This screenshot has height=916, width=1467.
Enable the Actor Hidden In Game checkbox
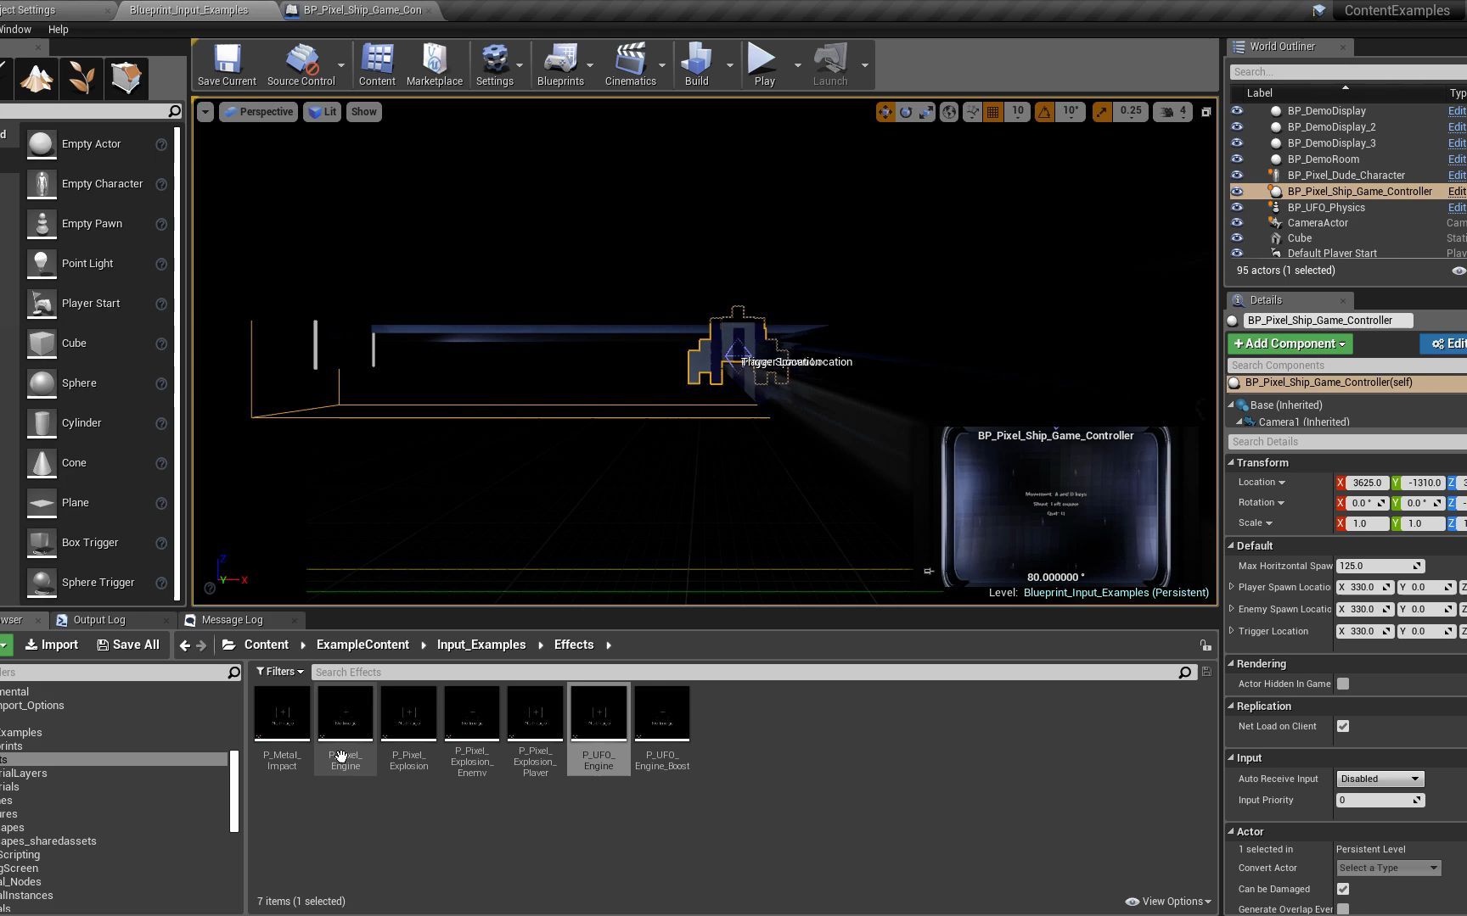coord(1343,684)
